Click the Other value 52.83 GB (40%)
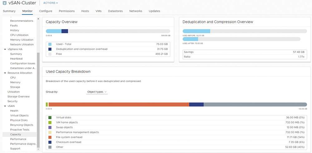 [x=295, y=147]
